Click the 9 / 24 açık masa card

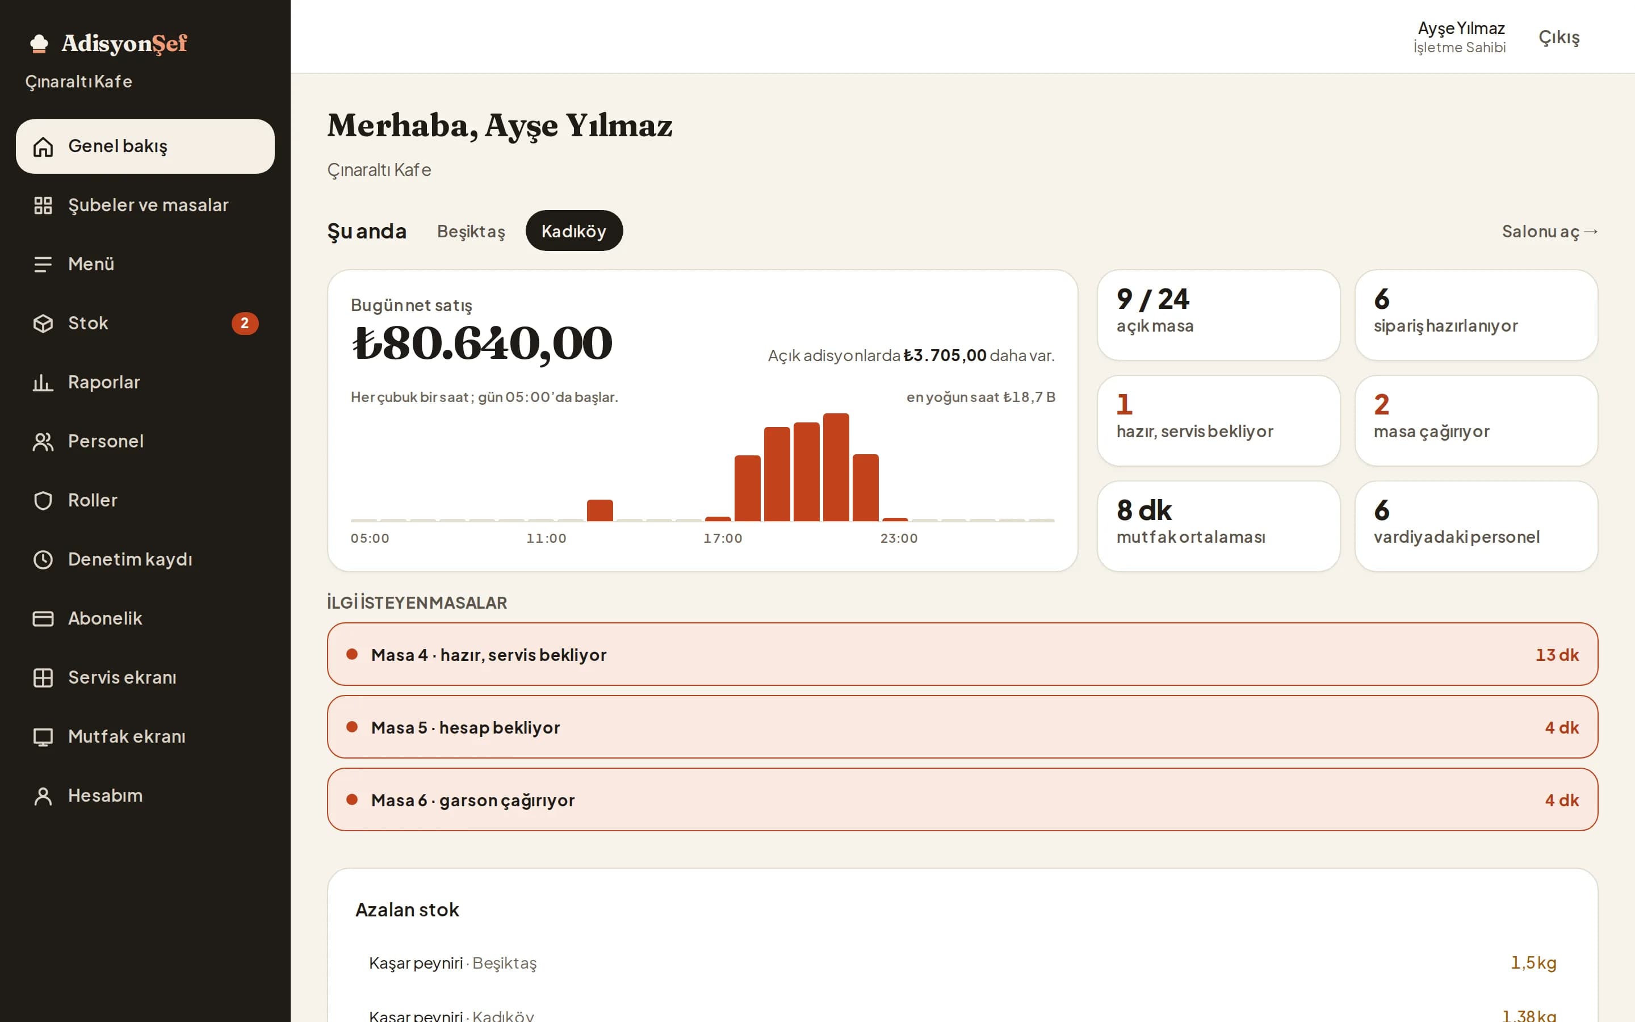pos(1218,315)
